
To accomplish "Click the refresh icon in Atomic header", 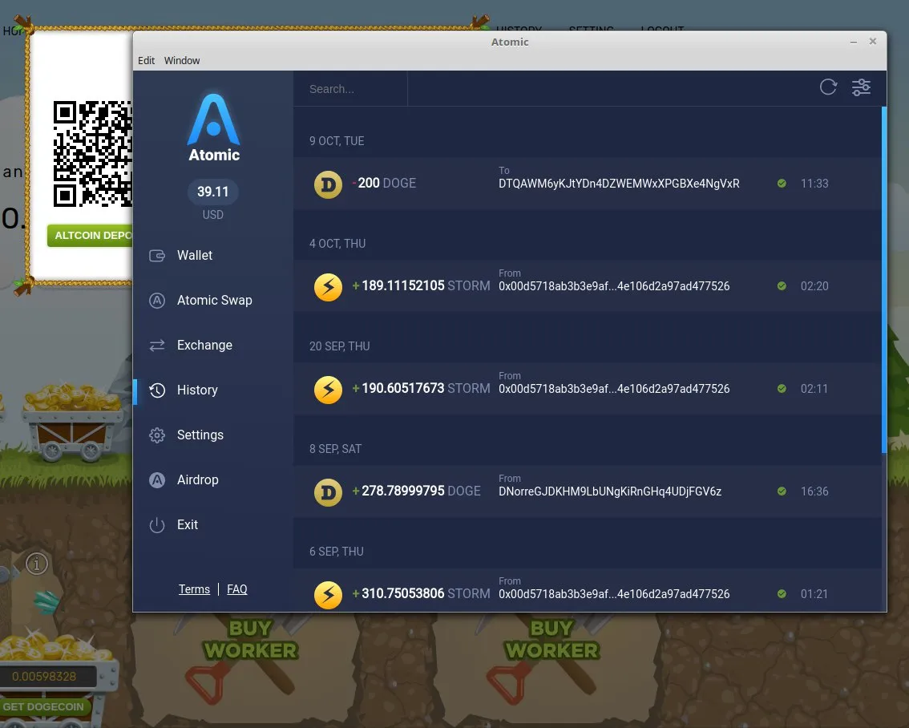I will (828, 87).
